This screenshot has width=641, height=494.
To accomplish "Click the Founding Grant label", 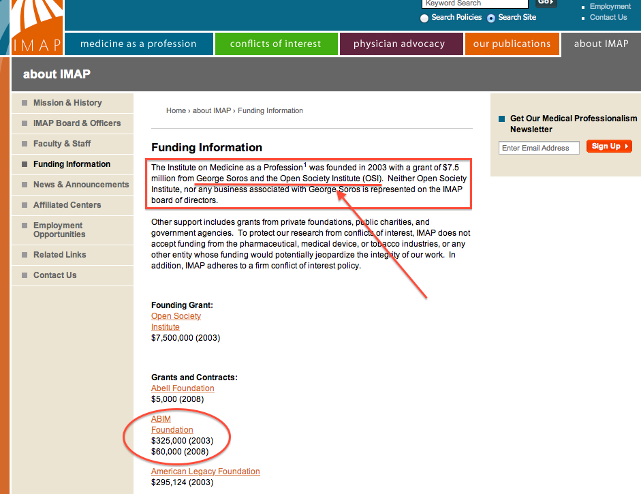I will (x=182, y=305).
